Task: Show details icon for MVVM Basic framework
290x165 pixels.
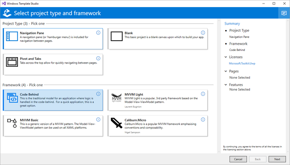Action: [x=98, y=119]
